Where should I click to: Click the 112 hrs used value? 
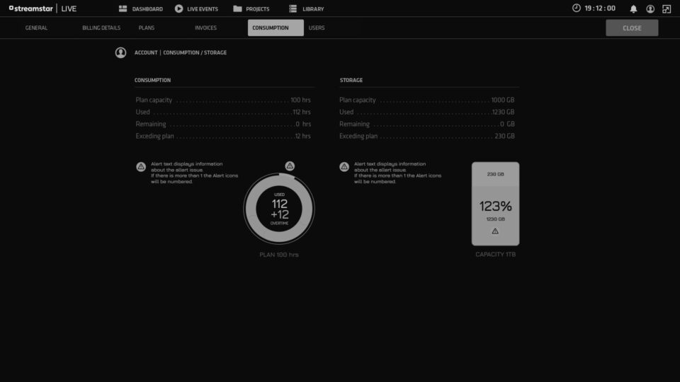302,112
